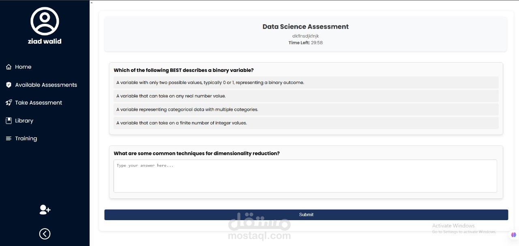Screen dimensions: 519x246
Task: Click the dimensionality reduction question text
Action: coord(197,153)
